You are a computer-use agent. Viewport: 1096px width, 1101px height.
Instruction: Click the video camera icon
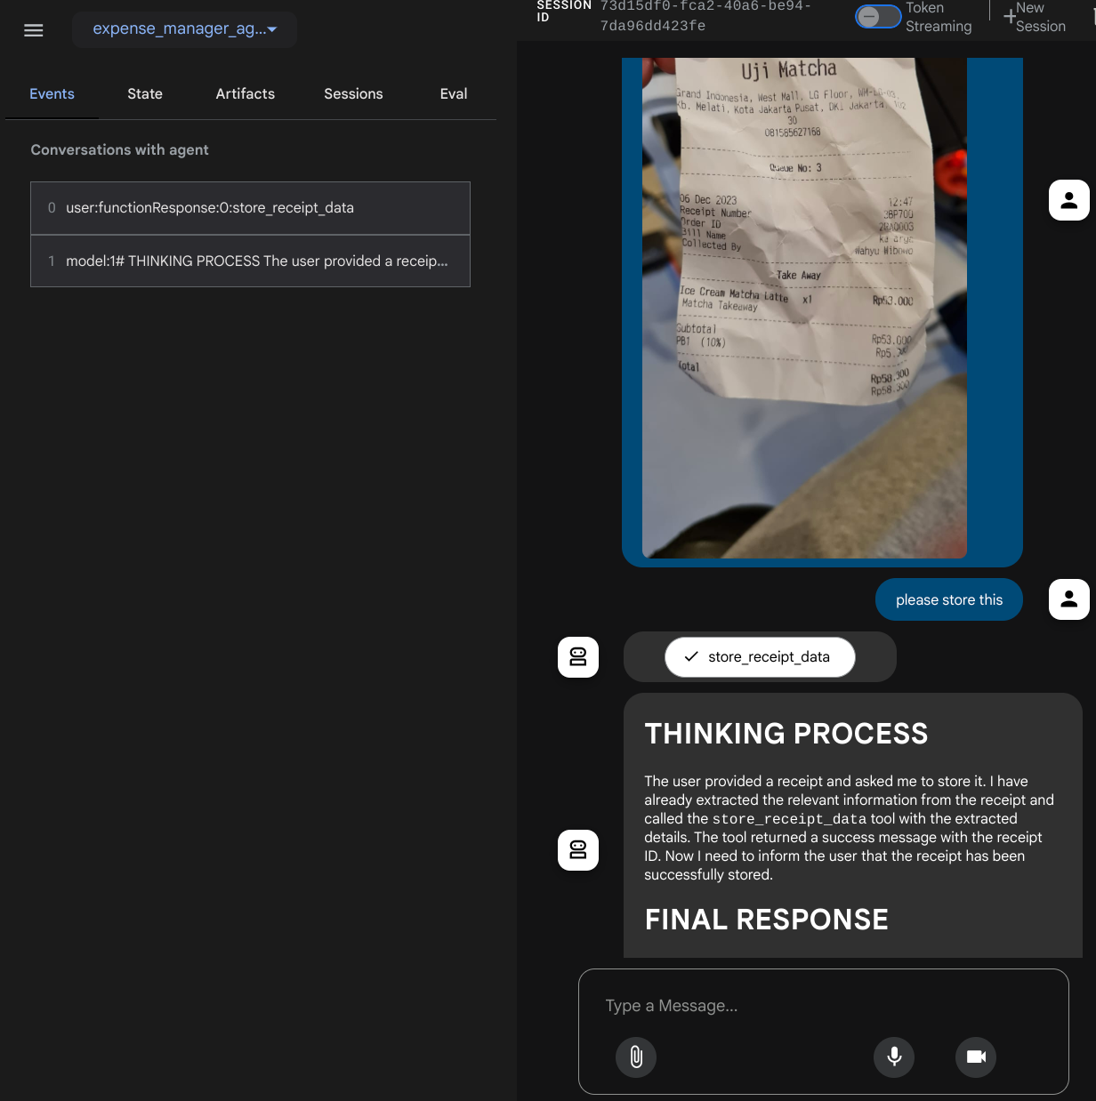976,1057
